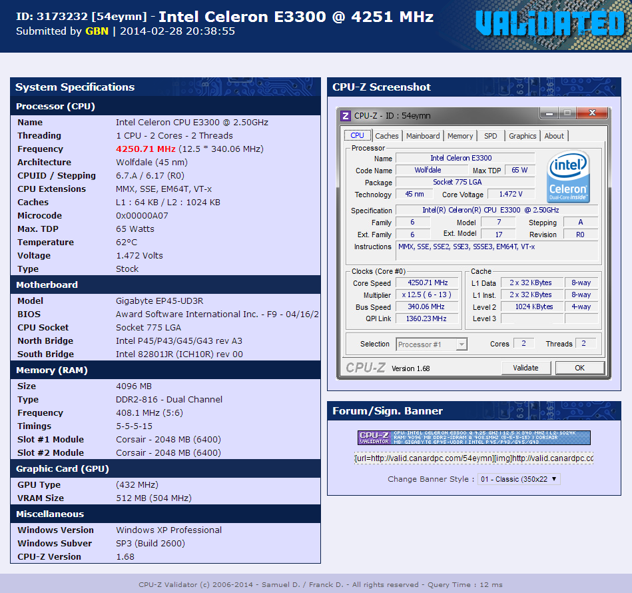Click the Temperature 62°C value

[x=127, y=242]
